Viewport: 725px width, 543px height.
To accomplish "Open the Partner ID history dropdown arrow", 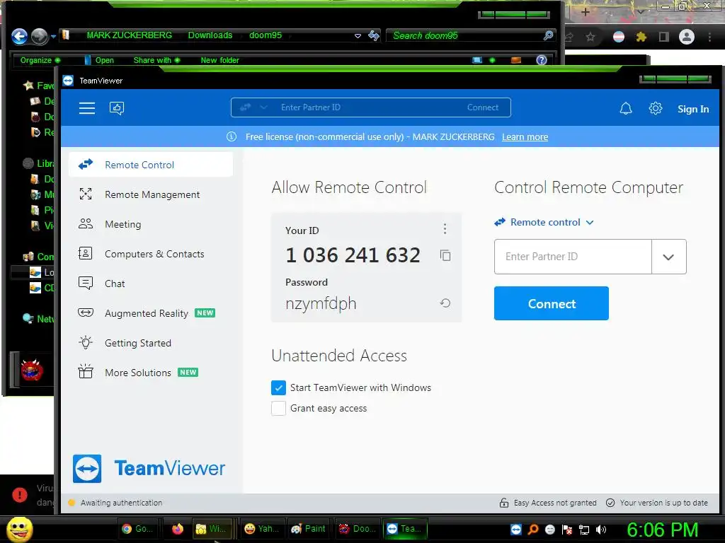I will click(x=668, y=257).
